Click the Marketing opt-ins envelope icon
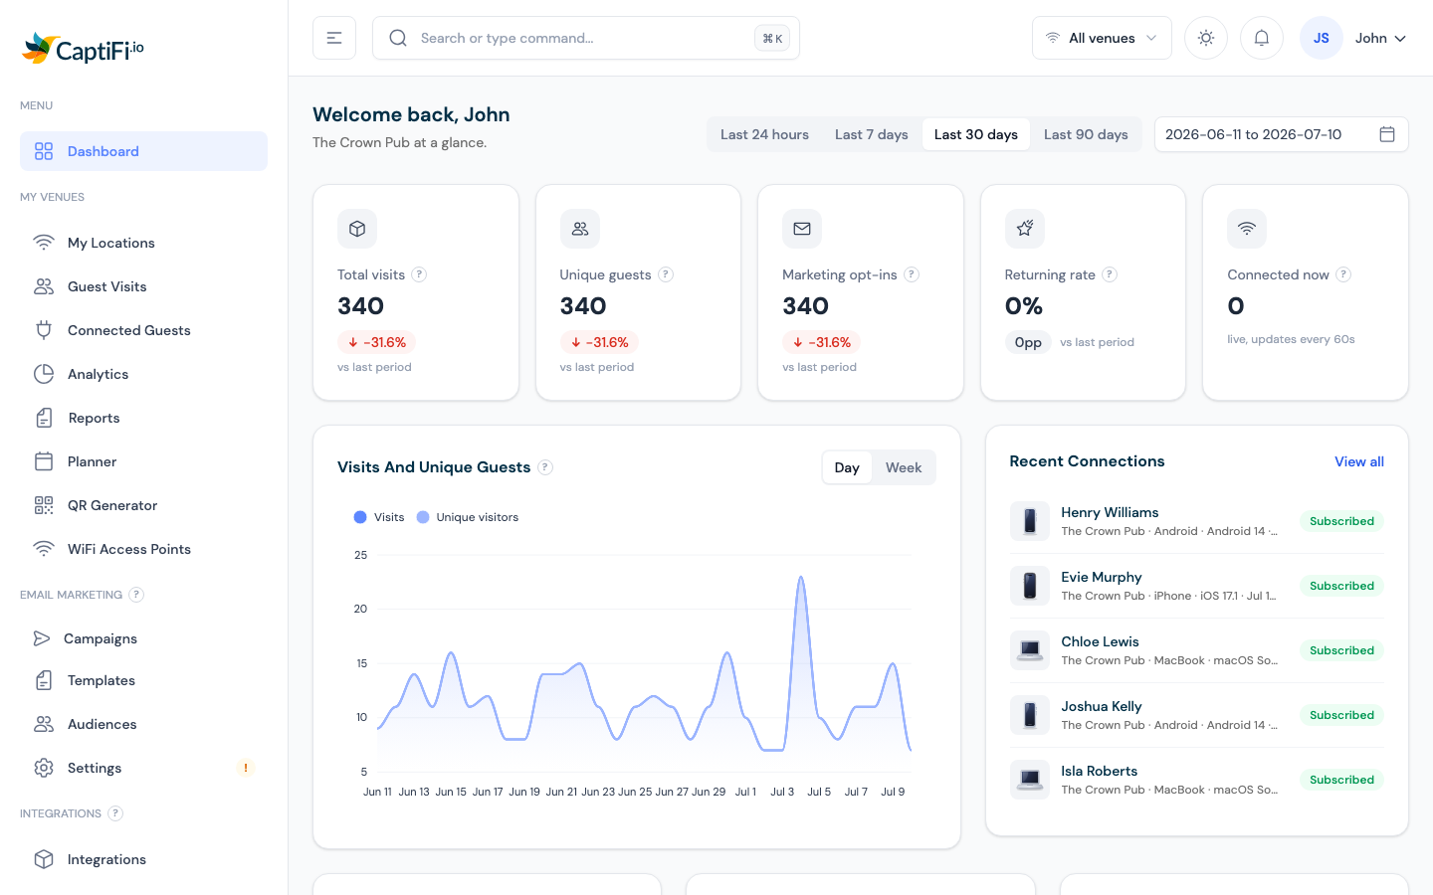Screen dimensions: 1433x895 click(x=802, y=229)
